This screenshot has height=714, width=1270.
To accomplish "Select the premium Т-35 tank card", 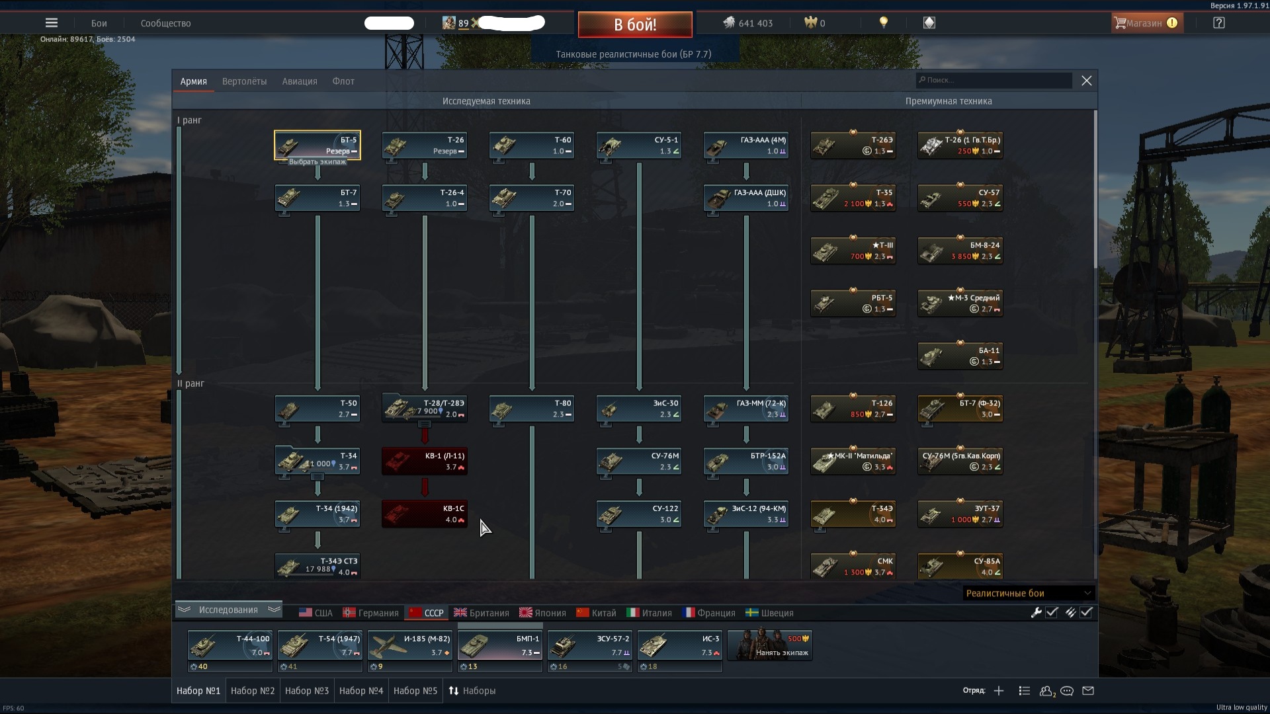I will tap(853, 198).
